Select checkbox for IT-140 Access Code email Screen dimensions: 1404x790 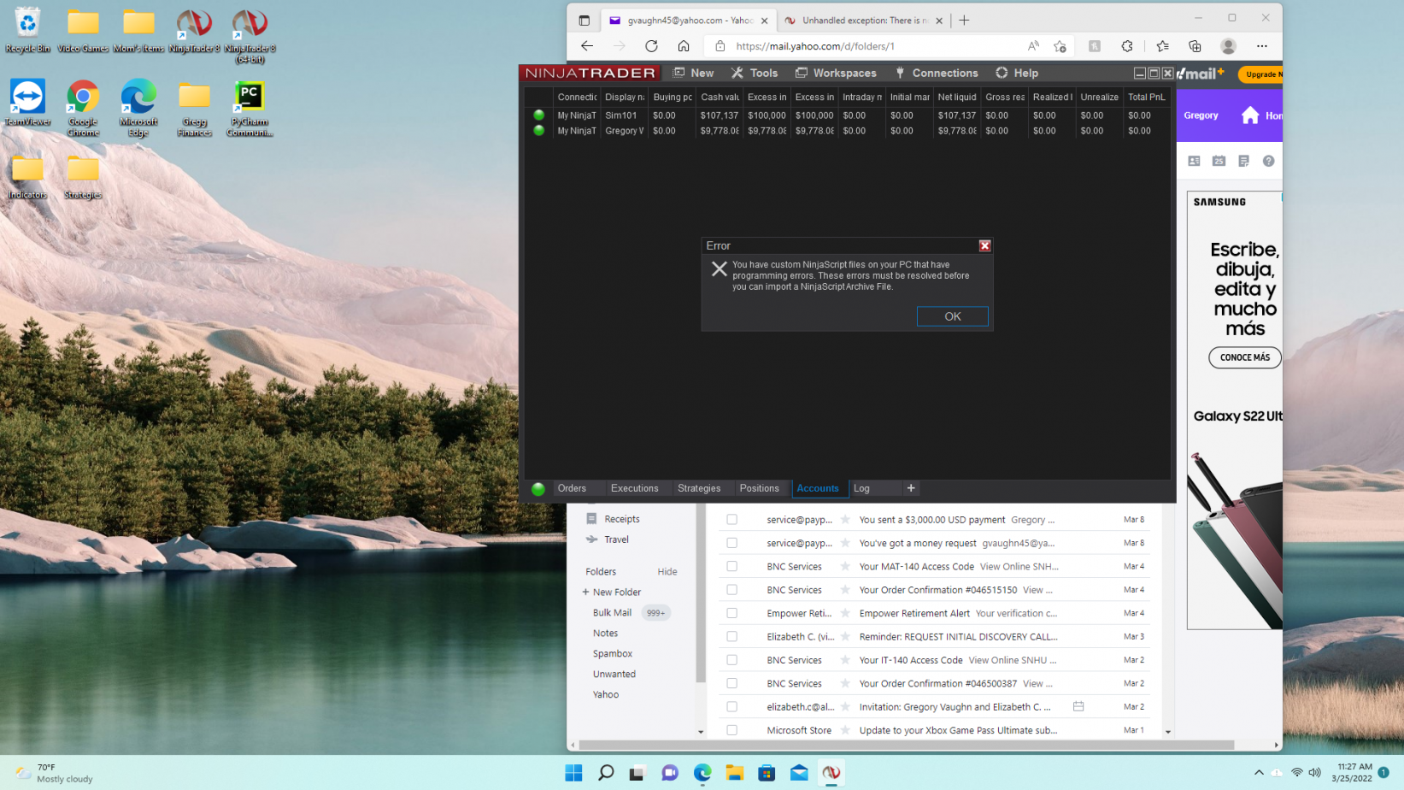point(732,660)
